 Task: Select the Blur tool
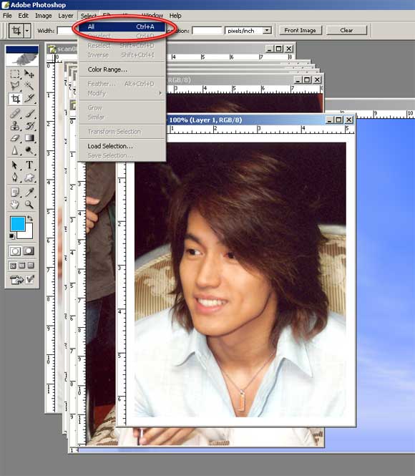click(14, 150)
